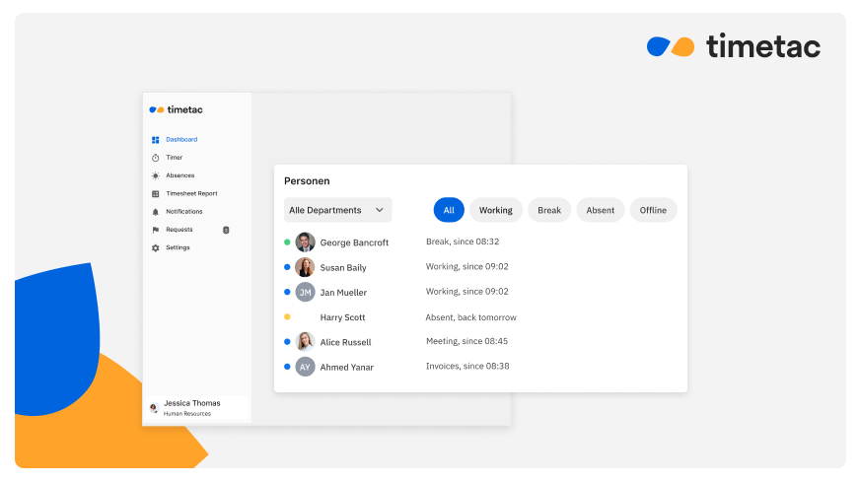Click Jan Mueller's 'Working, since 09:02' status

467,292
